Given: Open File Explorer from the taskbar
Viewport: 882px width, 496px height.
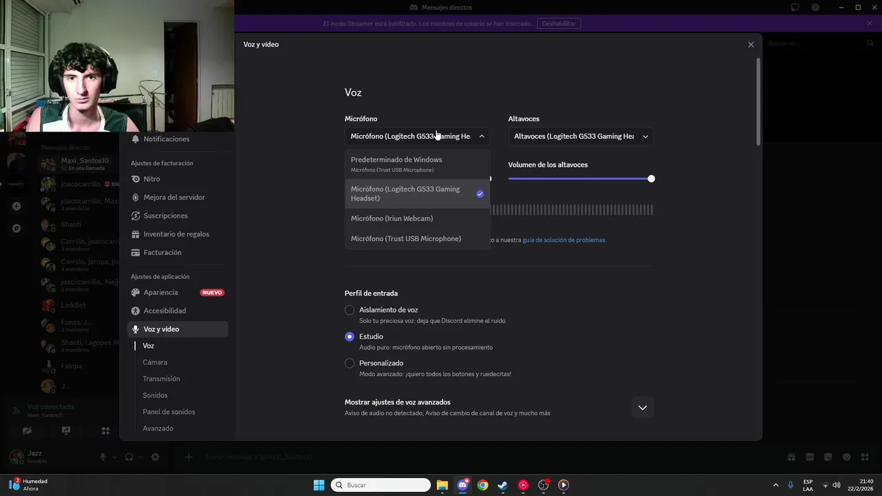Looking at the screenshot, I should click(442, 485).
